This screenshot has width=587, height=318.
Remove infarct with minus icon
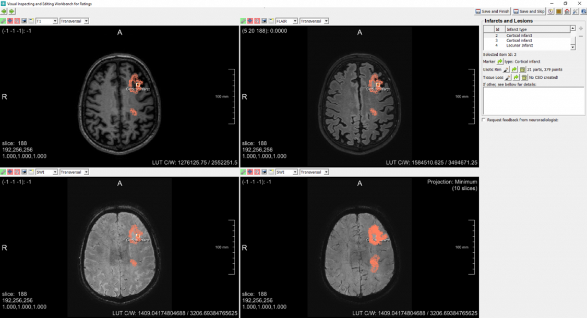tap(581, 36)
